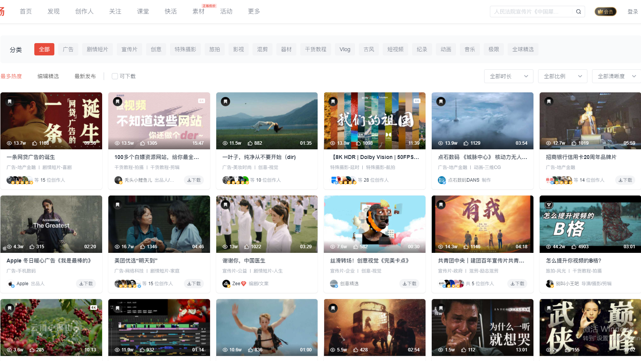Image resolution: width=641 pixels, height=361 pixels.
Task: Open the 全部比例 dropdown
Action: [x=562, y=76]
